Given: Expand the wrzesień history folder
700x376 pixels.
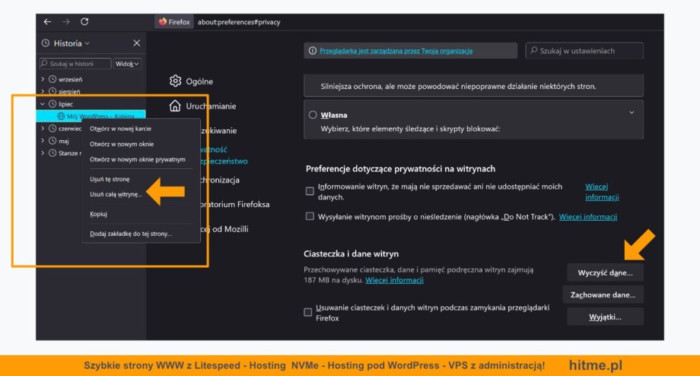Looking at the screenshot, I should pyautogui.click(x=43, y=79).
